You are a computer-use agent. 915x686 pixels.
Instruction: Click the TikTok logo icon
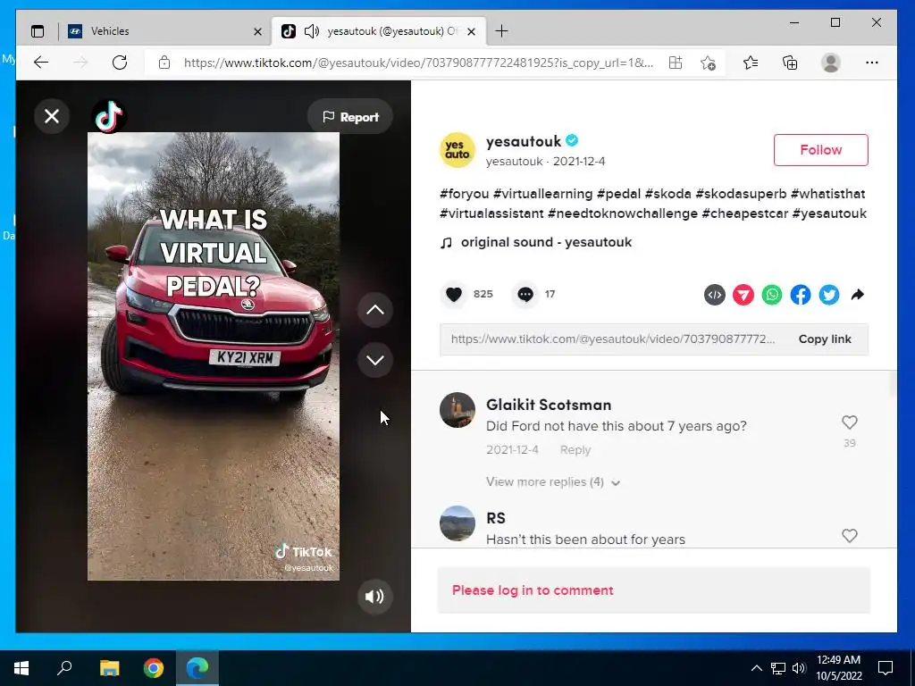click(x=109, y=117)
